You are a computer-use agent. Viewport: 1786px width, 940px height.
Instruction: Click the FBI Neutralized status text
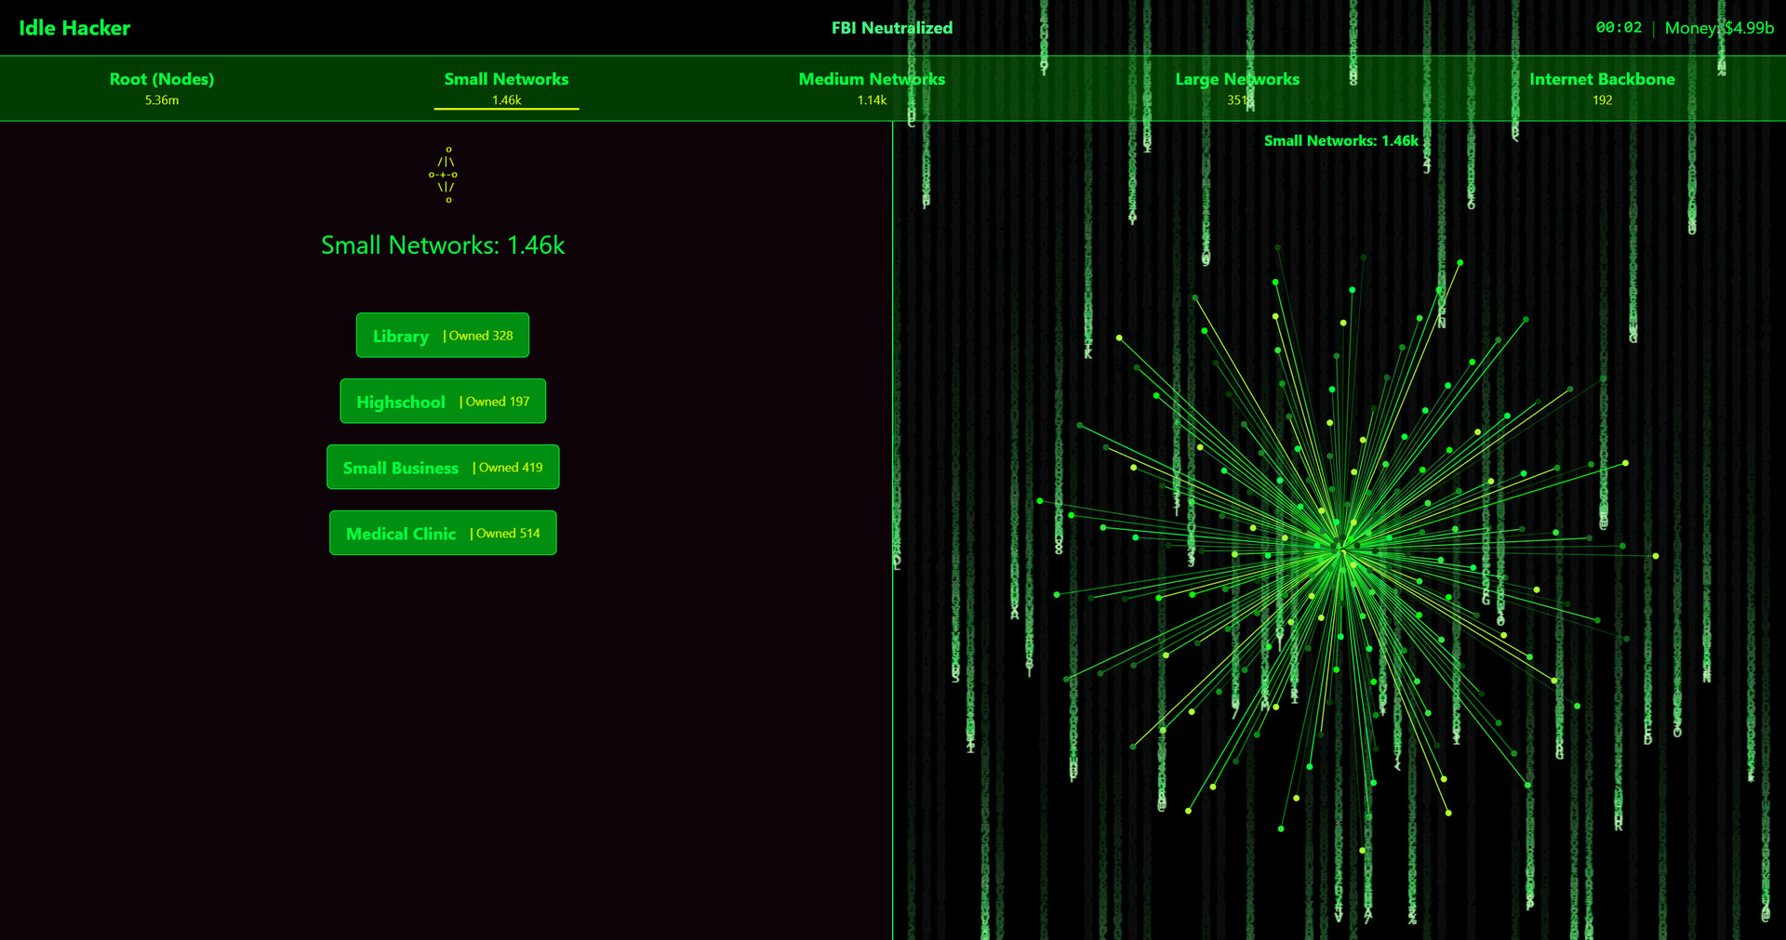(891, 28)
